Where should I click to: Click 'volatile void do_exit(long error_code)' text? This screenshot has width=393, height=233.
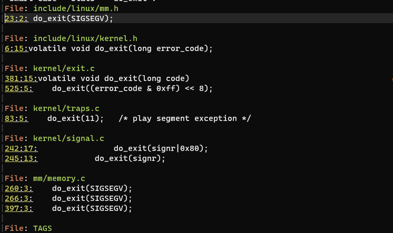(120, 48)
